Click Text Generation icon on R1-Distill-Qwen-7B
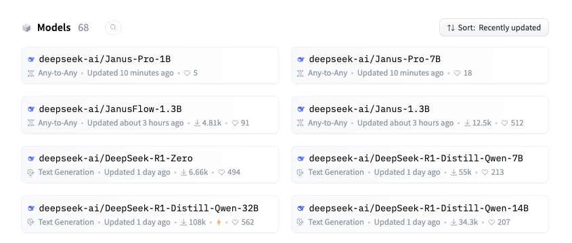 pos(301,172)
